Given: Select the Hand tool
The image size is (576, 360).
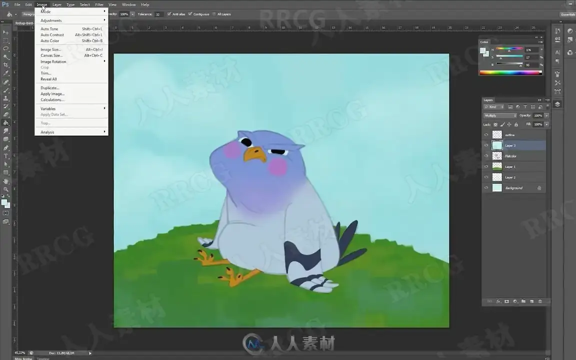Looking at the screenshot, I should pos(6,181).
